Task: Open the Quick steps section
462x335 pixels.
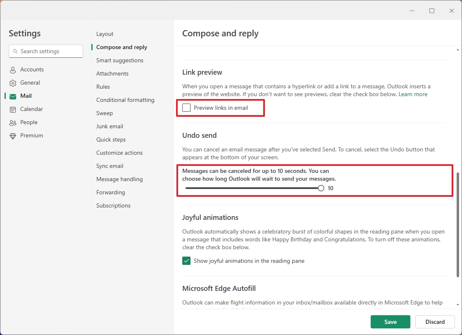Action: coord(111,140)
